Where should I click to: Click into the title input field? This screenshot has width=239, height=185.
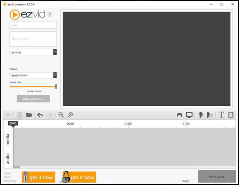click(33, 25)
